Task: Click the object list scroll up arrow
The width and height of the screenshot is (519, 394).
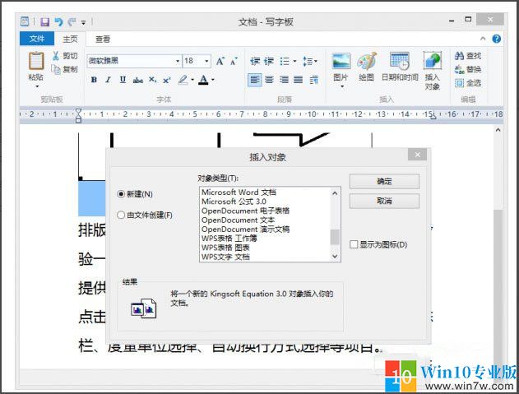Action: point(335,193)
